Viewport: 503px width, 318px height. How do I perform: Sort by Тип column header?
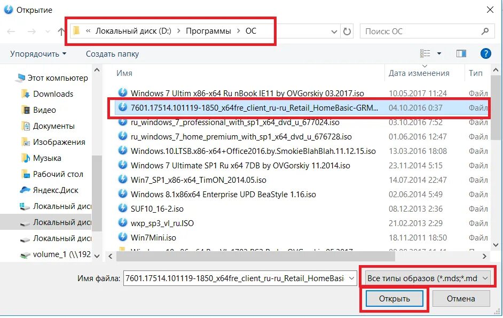(x=475, y=73)
